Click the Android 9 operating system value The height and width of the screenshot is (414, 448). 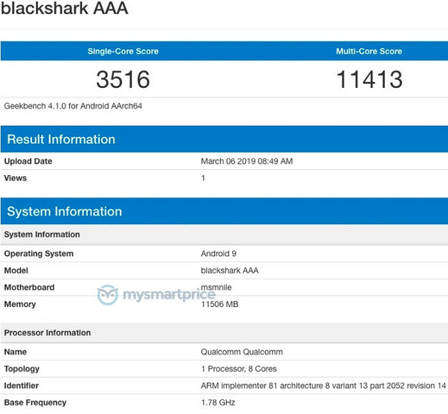coord(218,254)
